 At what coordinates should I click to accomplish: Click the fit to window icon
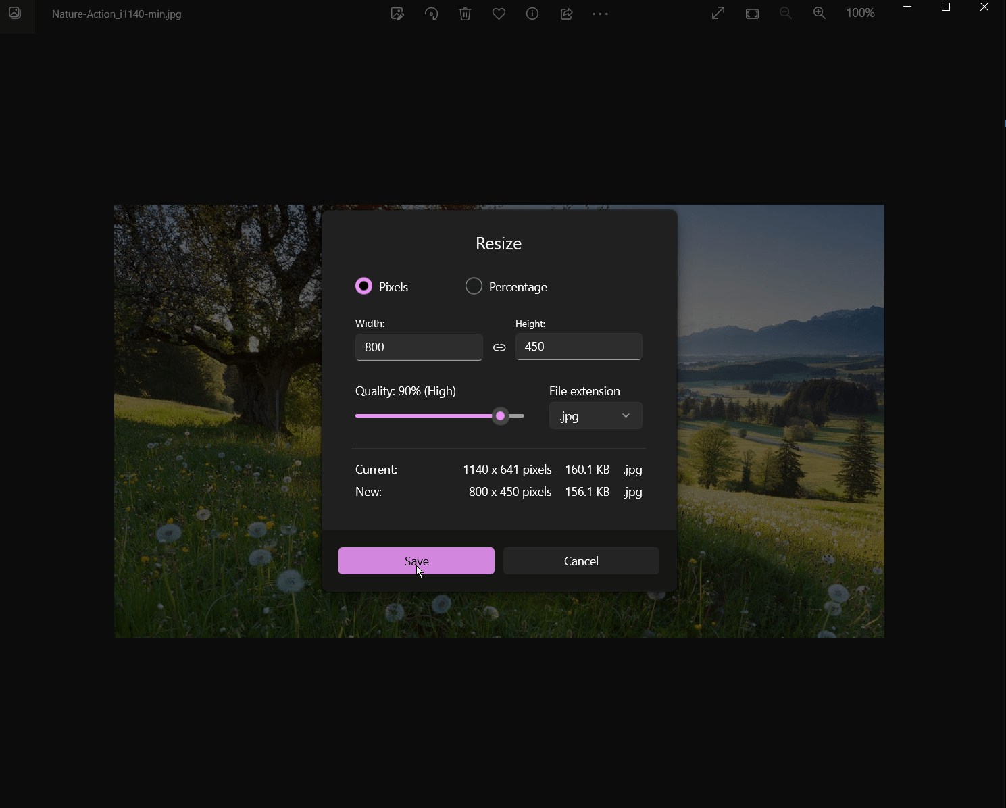click(752, 14)
